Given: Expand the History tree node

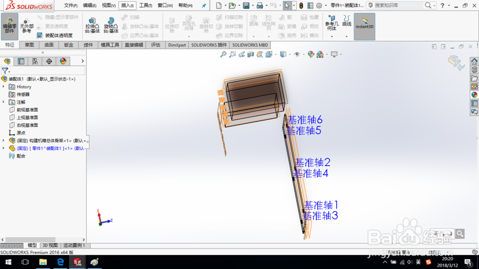Looking at the screenshot, I should [4, 87].
